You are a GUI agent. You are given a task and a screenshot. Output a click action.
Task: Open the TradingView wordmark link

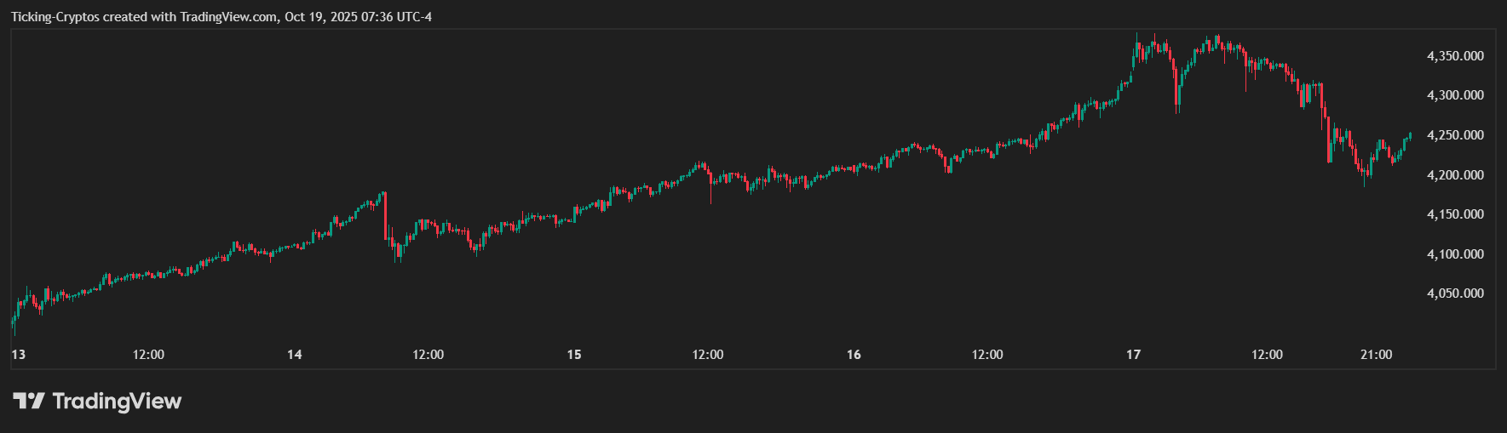117,401
